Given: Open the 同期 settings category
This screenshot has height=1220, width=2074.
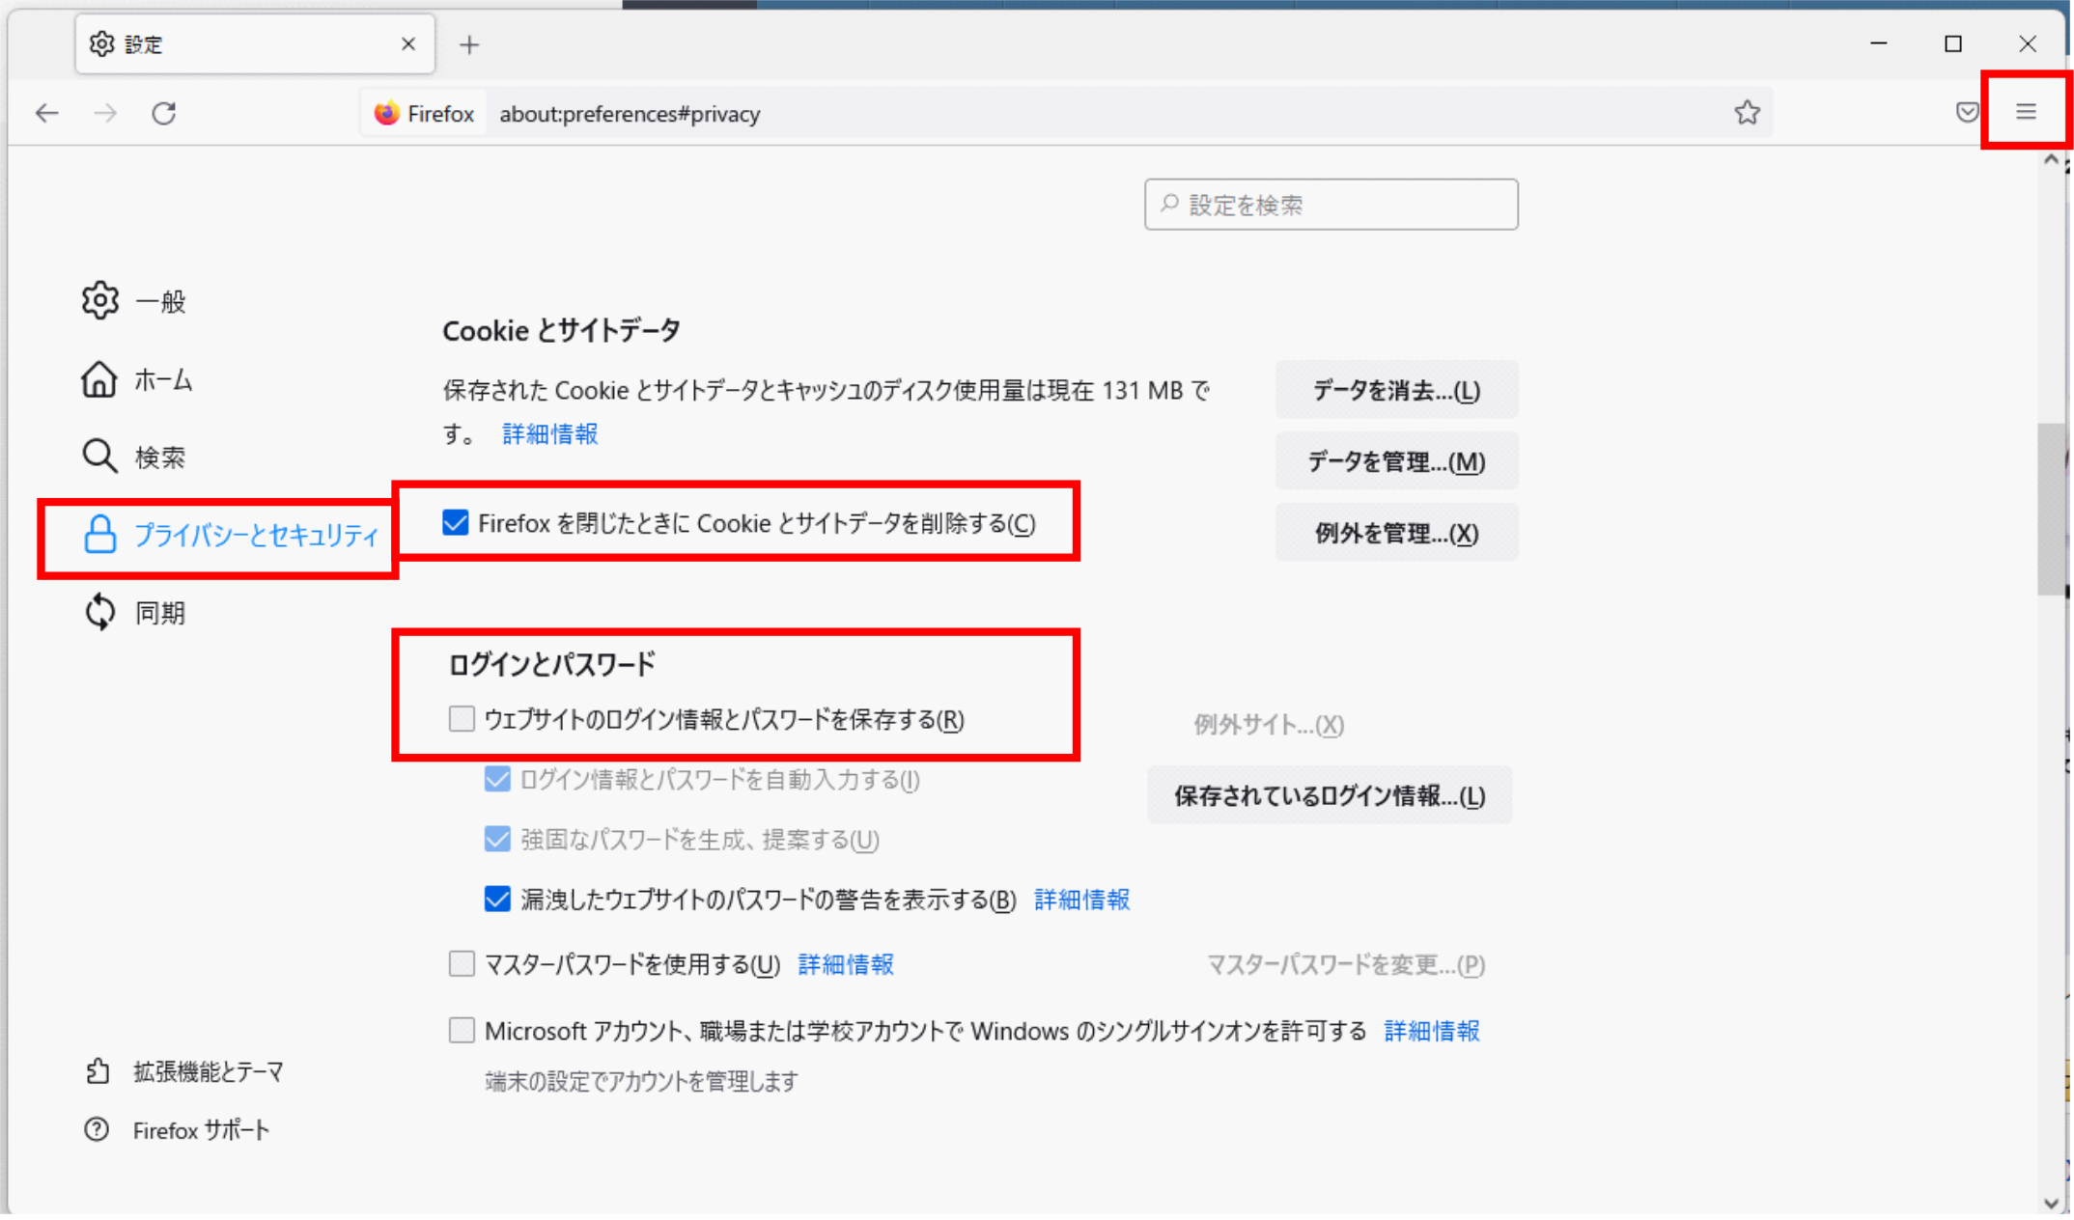Looking at the screenshot, I should [134, 612].
